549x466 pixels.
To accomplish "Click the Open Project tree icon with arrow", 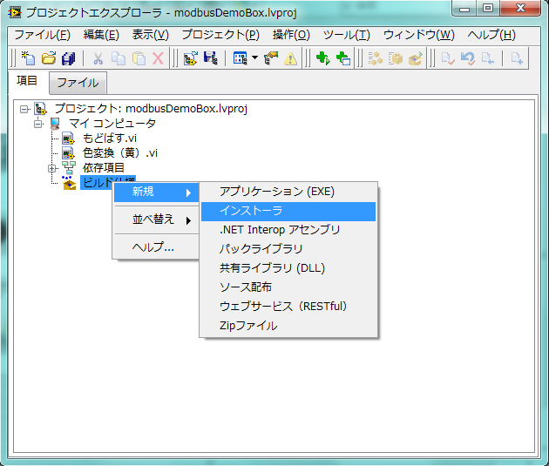I will tap(191, 58).
